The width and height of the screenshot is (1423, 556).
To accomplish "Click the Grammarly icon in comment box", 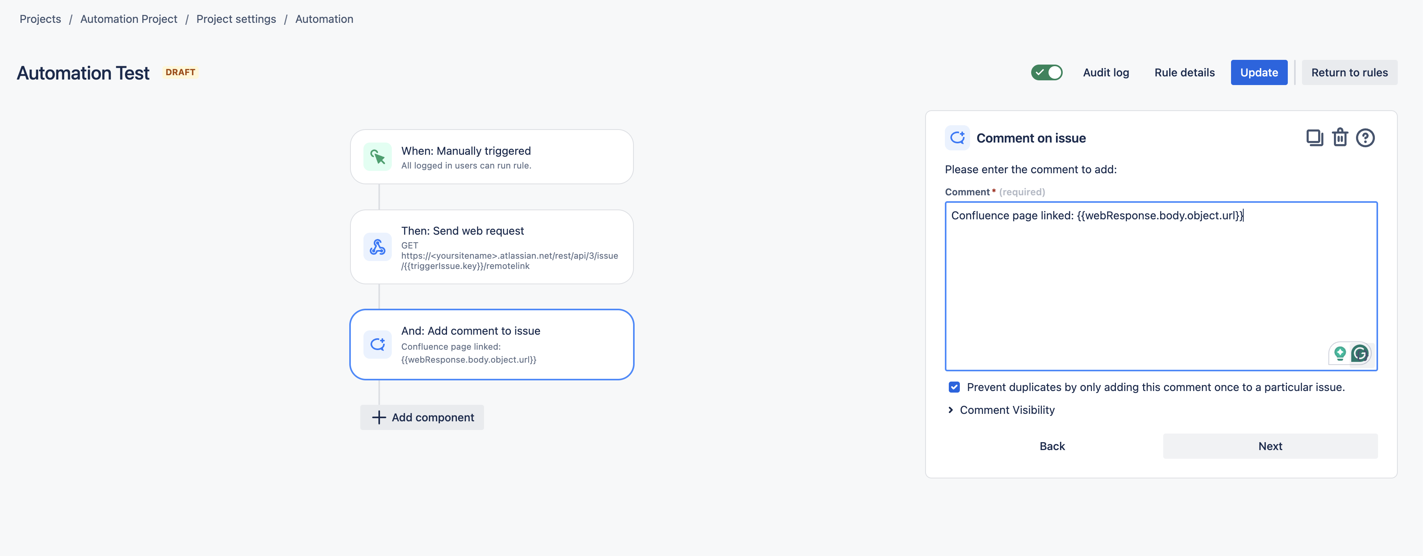I will 1360,353.
